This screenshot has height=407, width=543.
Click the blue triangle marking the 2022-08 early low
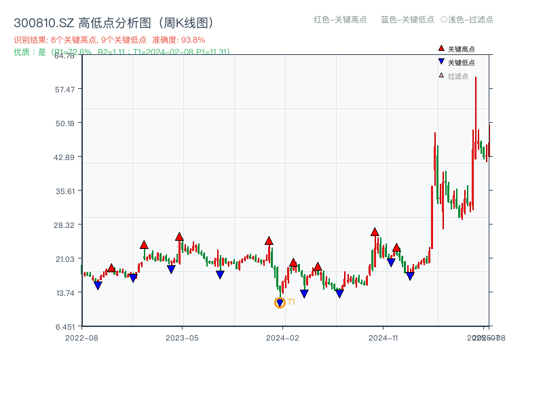point(99,286)
